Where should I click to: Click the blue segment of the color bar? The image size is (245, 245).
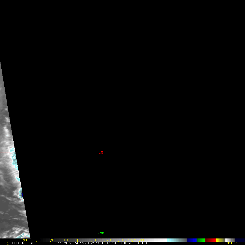[x=192, y=240]
